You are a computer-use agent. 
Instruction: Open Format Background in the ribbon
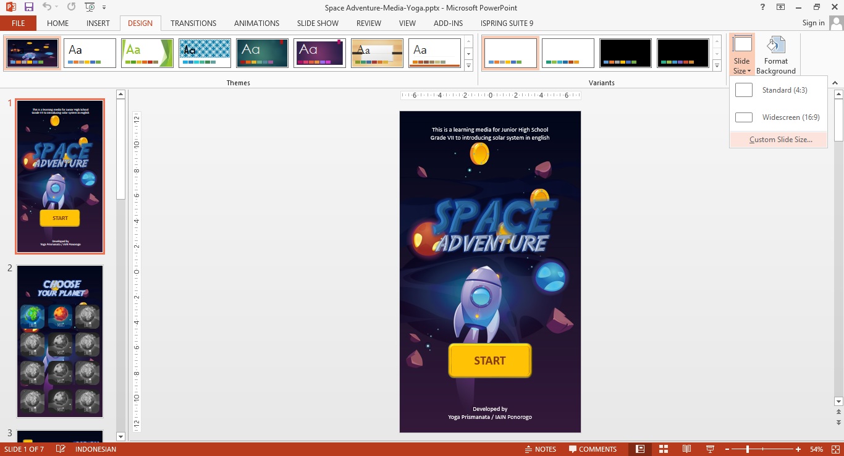tap(776, 54)
